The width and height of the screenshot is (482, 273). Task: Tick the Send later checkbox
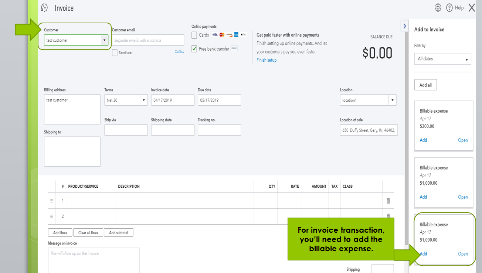[115, 53]
